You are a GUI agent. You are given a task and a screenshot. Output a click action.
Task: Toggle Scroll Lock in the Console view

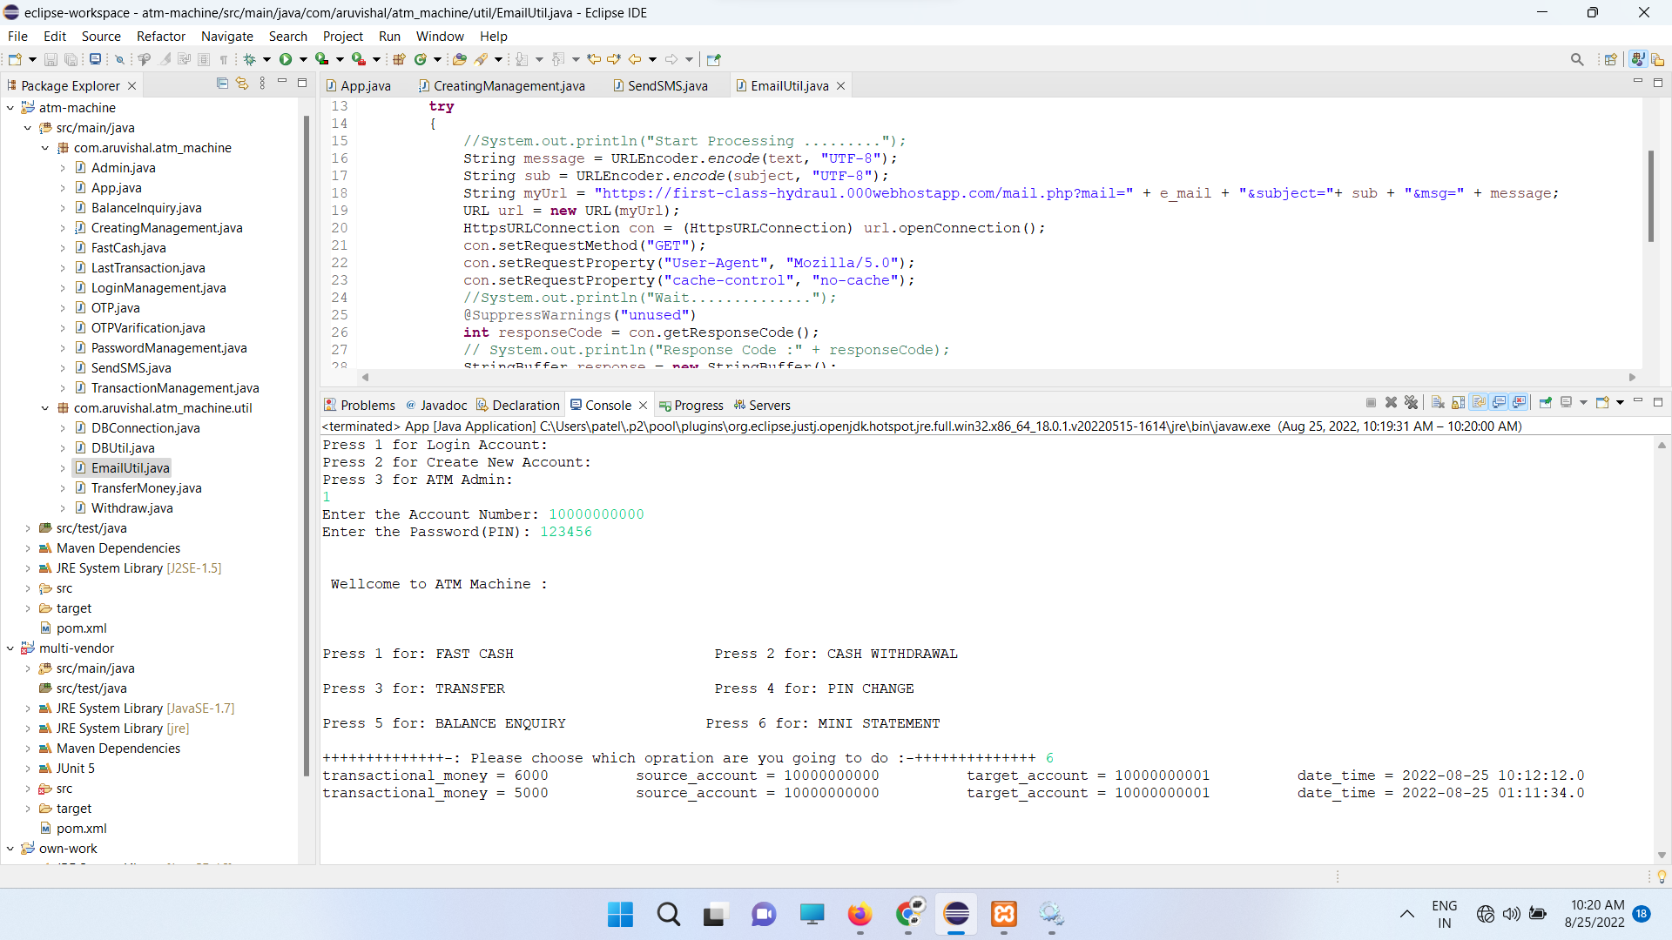click(x=1459, y=403)
